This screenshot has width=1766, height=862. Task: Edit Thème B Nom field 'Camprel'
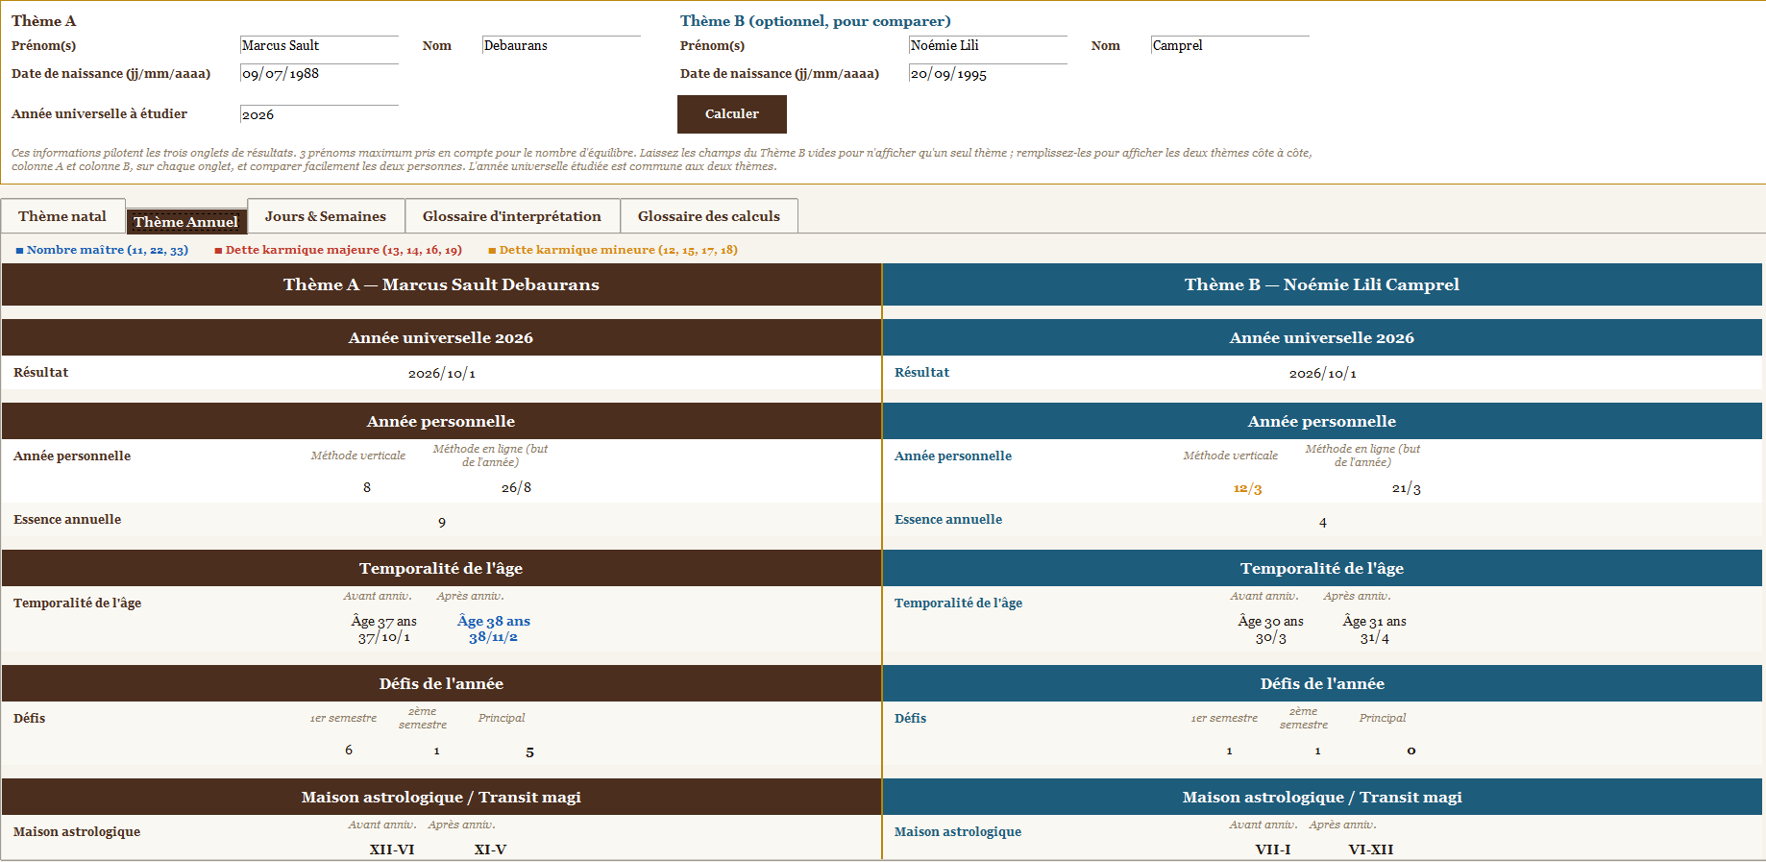click(x=1230, y=45)
